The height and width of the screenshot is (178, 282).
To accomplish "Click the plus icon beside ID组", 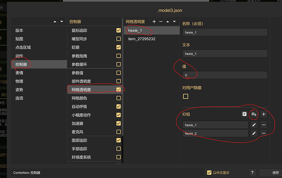I will click(264, 114).
